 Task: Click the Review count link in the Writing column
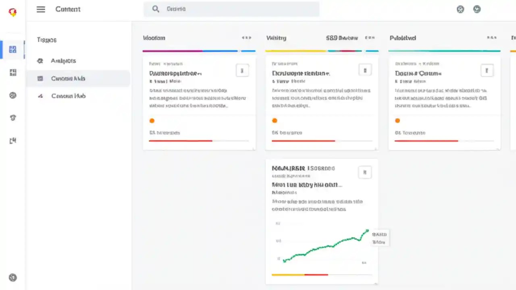(x=342, y=37)
